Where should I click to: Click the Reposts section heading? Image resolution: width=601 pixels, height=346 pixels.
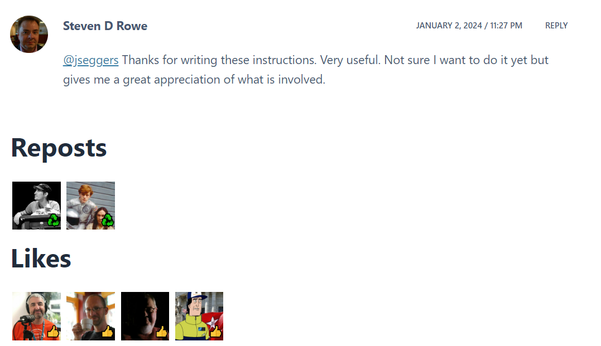click(x=59, y=148)
